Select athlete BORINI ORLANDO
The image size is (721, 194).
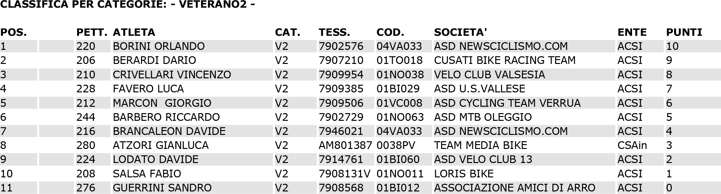(159, 46)
